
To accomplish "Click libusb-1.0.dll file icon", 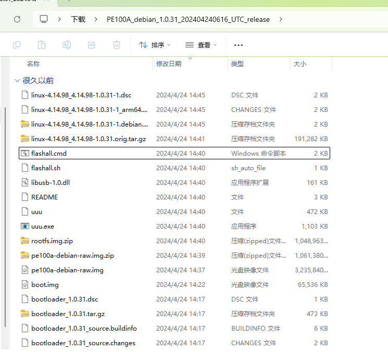I will point(25,183).
